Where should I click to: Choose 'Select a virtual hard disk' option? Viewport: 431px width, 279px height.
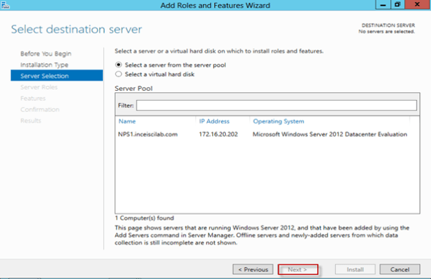coord(119,74)
